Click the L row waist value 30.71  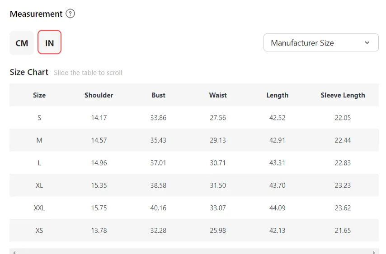(218, 163)
